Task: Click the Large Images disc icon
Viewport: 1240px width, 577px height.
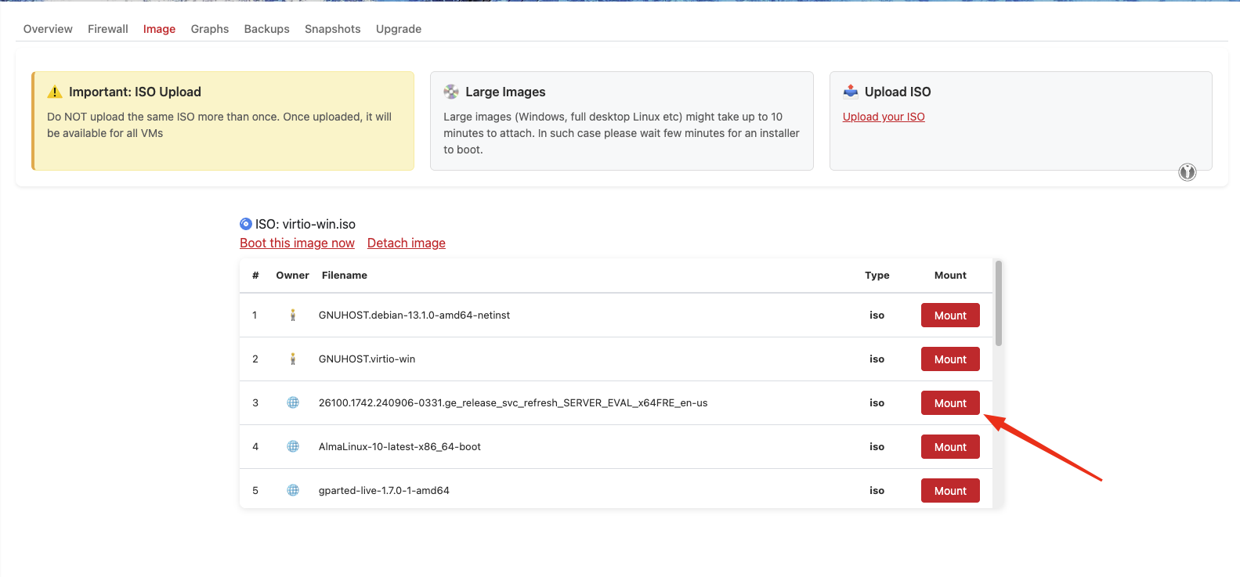Action: point(451,92)
